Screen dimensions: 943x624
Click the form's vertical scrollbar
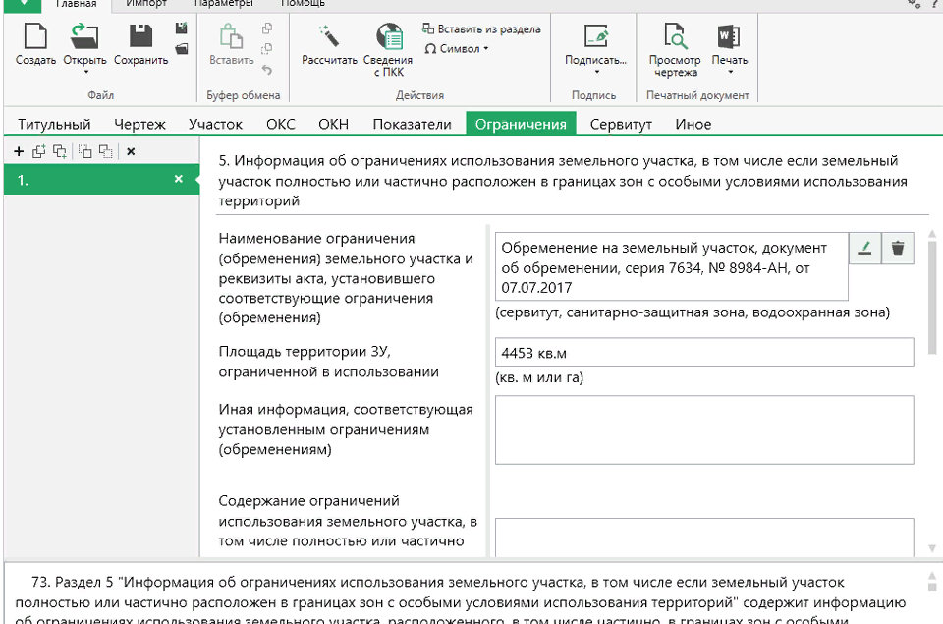(x=931, y=295)
